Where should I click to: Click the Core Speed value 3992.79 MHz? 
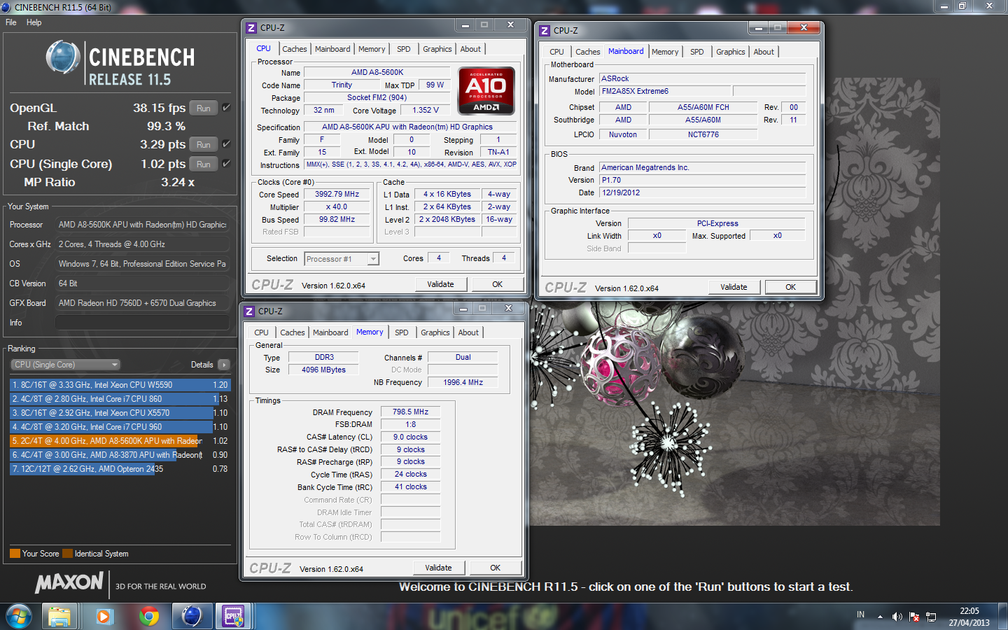(337, 194)
